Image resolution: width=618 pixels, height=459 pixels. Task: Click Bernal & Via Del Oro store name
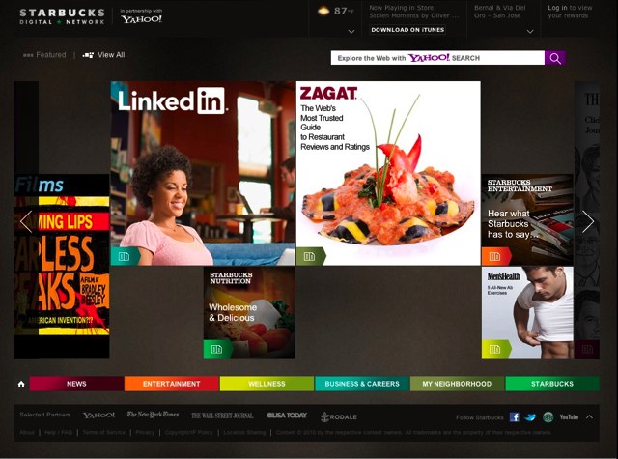pos(500,12)
